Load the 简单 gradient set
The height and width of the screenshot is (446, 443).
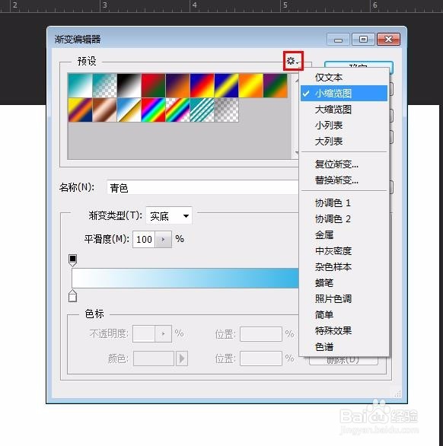pyautogui.click(x=344, y=314)
